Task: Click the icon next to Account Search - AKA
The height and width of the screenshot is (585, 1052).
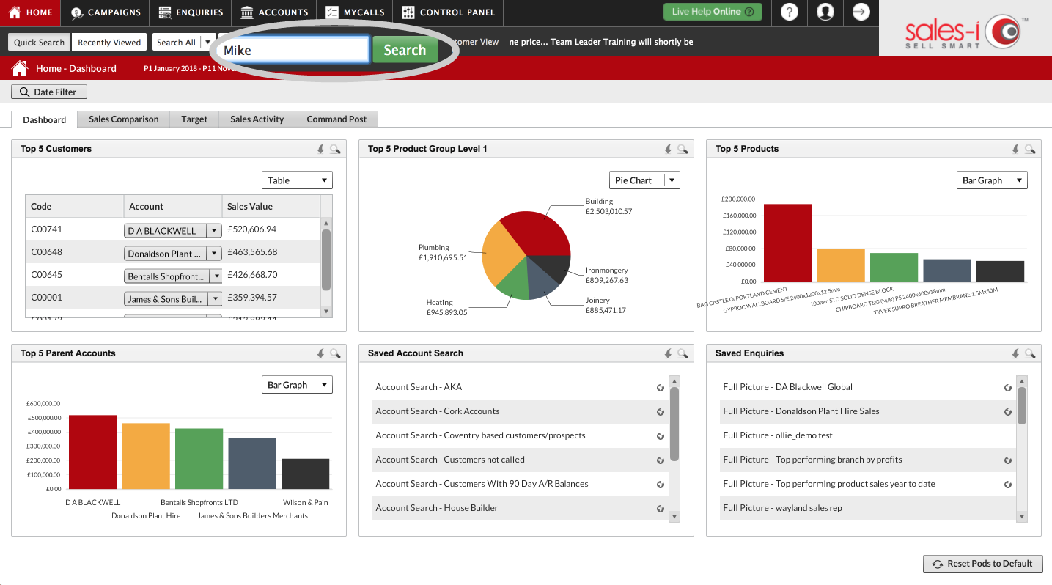Action: (x=661, y=388)
